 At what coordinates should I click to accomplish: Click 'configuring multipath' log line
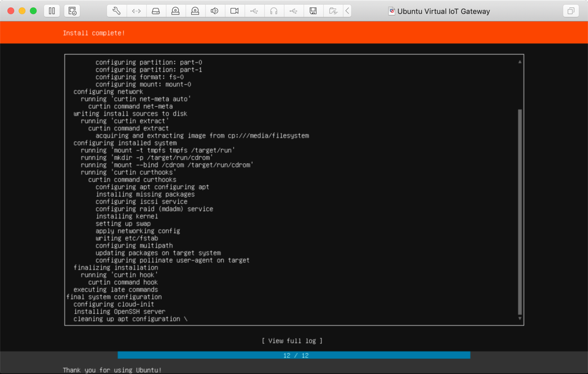134,245
